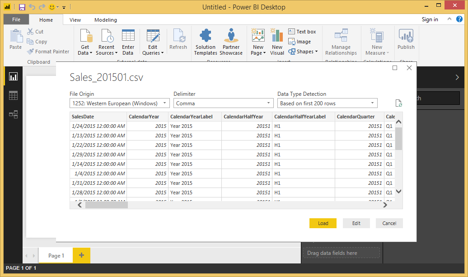Click the Sign in link
Image resolution: width=468 pixels, height=277 pixels.
tap(430, 19)
